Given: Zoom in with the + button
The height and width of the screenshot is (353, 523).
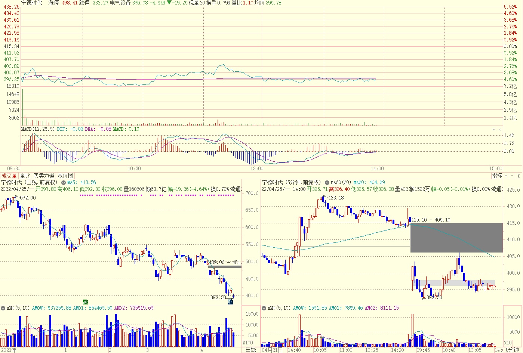Looking at the screenshot, I should (x=506, y=176).
